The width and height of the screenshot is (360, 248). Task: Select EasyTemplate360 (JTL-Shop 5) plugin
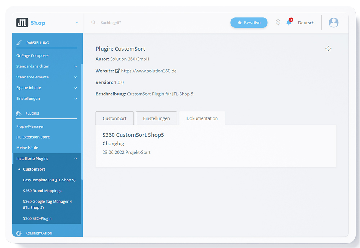click(x=49, y=180)
